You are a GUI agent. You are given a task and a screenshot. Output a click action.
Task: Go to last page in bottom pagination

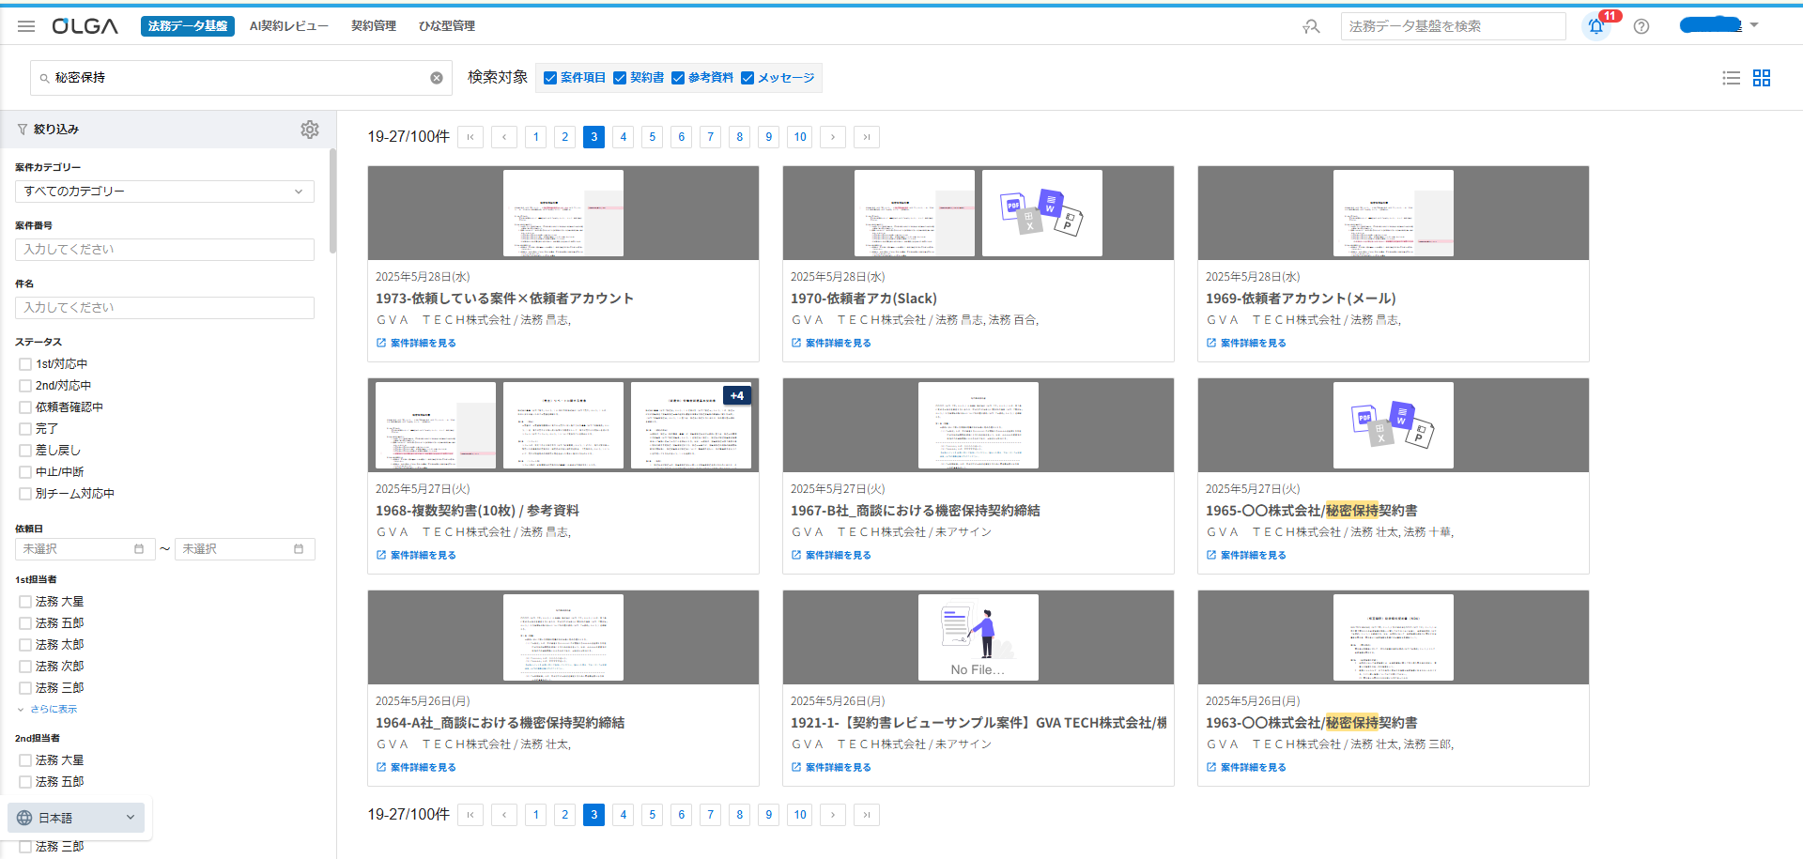tap(867, 815)
